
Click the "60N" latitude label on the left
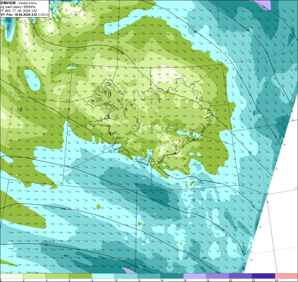tap(66, 256)
